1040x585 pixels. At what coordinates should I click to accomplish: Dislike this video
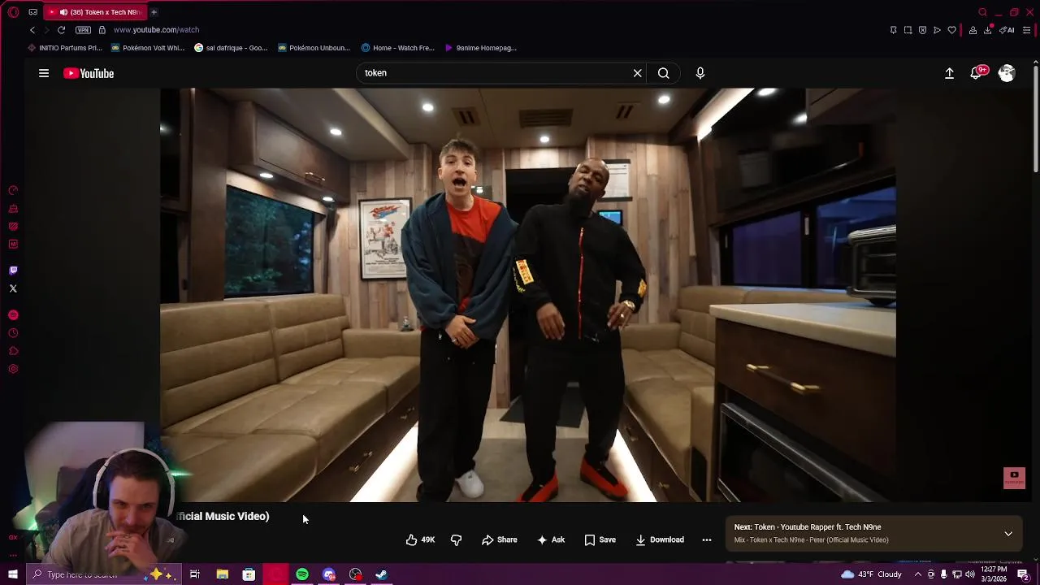[456, 540]
